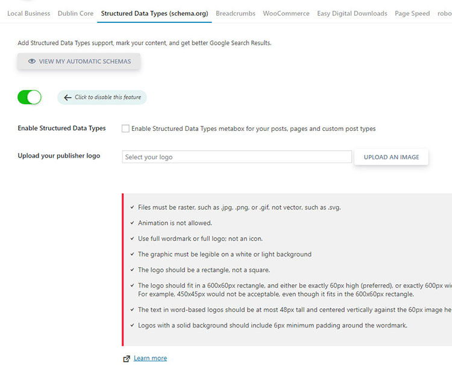
Task: Focus the 'Select your logo' input field
Action: click(237, 157)
